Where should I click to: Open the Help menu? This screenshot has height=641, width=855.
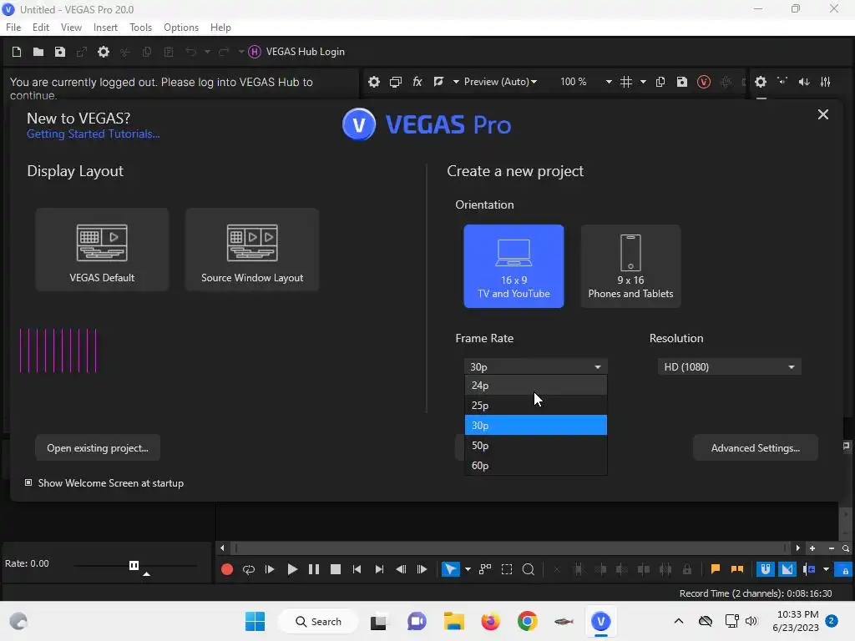pos(220,28)
